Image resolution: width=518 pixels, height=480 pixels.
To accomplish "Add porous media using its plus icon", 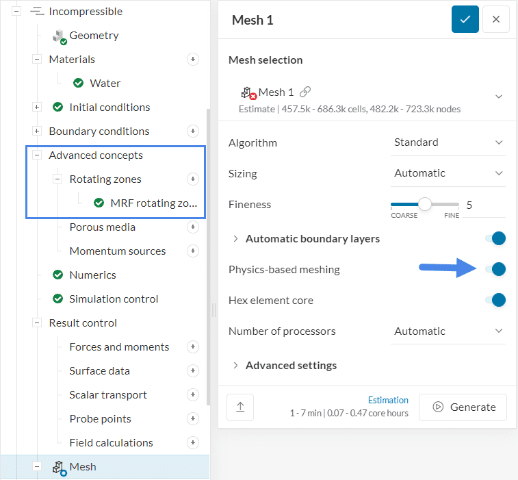I will 193,227.
